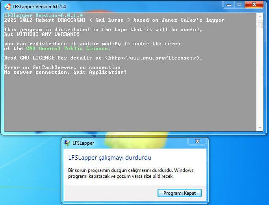Click the Programı Kapat button

coord(180,193)
